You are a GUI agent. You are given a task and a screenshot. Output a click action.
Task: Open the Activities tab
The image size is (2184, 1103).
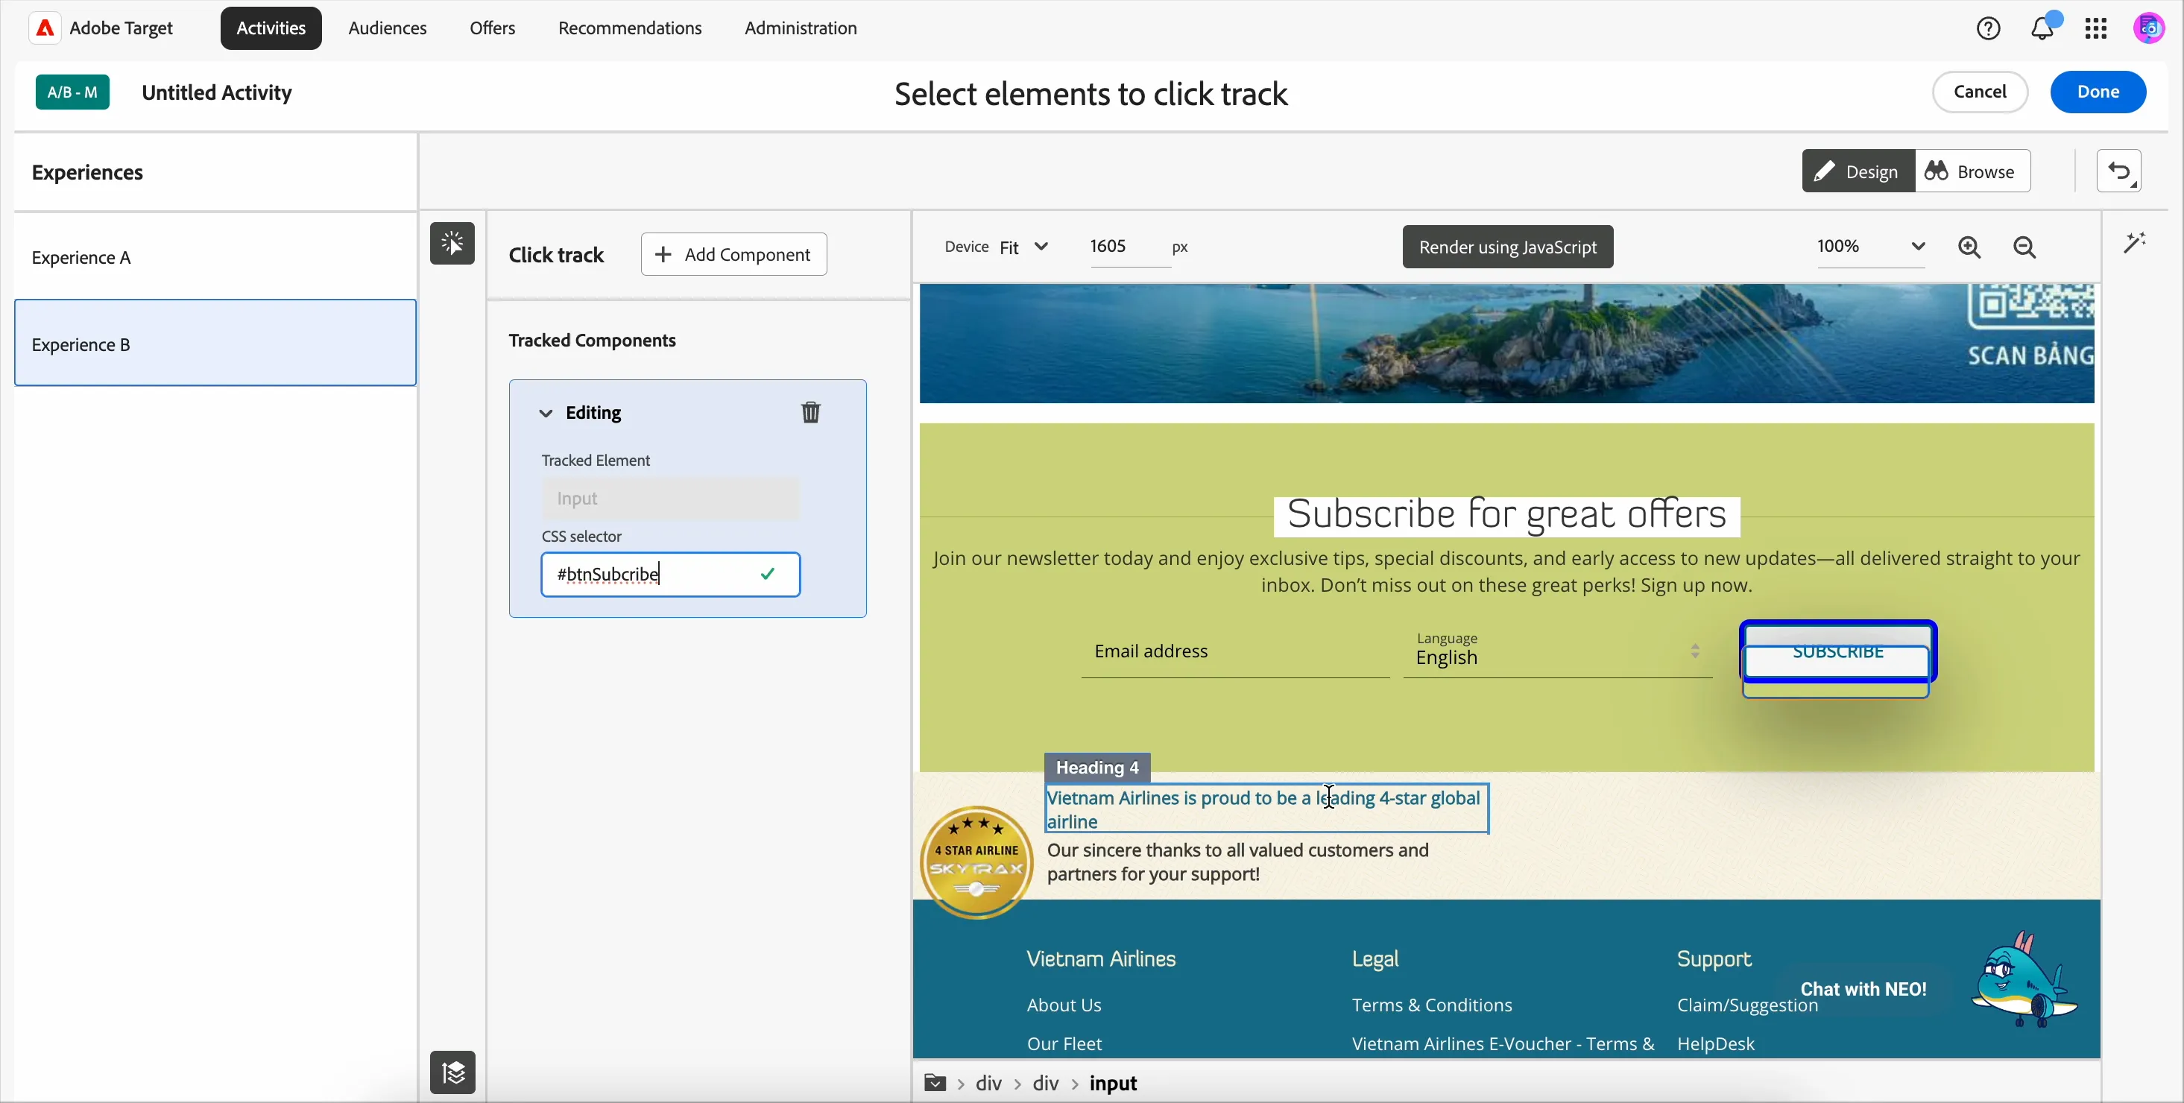271,29
